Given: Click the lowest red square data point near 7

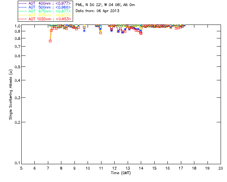Looking at the screenshot, I should coord(50,41).
